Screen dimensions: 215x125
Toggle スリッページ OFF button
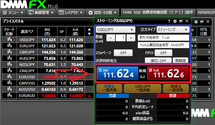pos(123,53)
